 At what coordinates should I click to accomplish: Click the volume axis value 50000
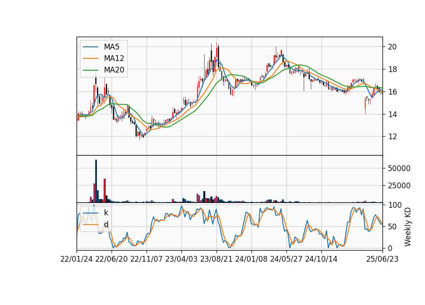(399, 168)
